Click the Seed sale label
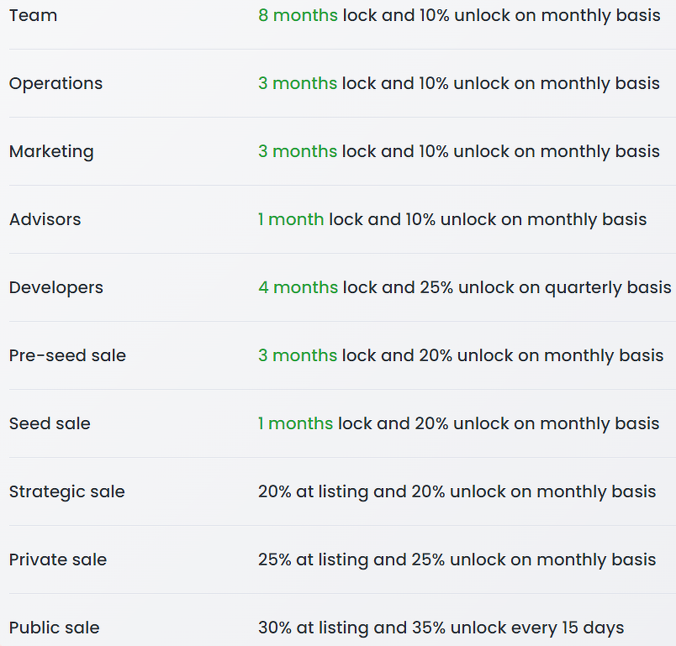The image size is (676, 646). [50, 424]
